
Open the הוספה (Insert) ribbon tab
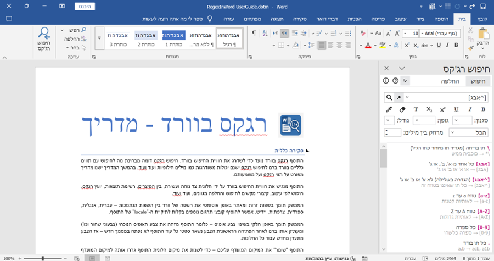(x=441, y=19)
